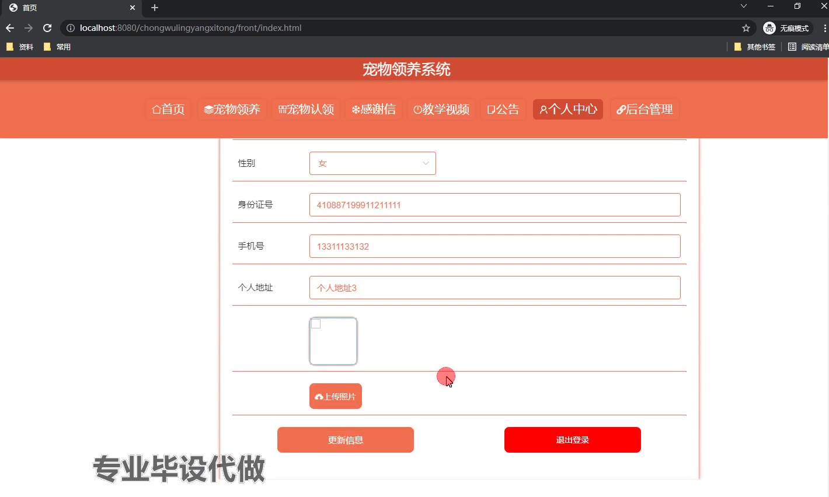Click the 身份证号 input field
829x497 pixels.
point(494,205)
